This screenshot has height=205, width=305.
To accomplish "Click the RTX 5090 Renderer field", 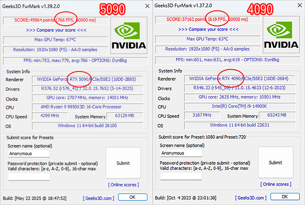I will coord(87,79).
